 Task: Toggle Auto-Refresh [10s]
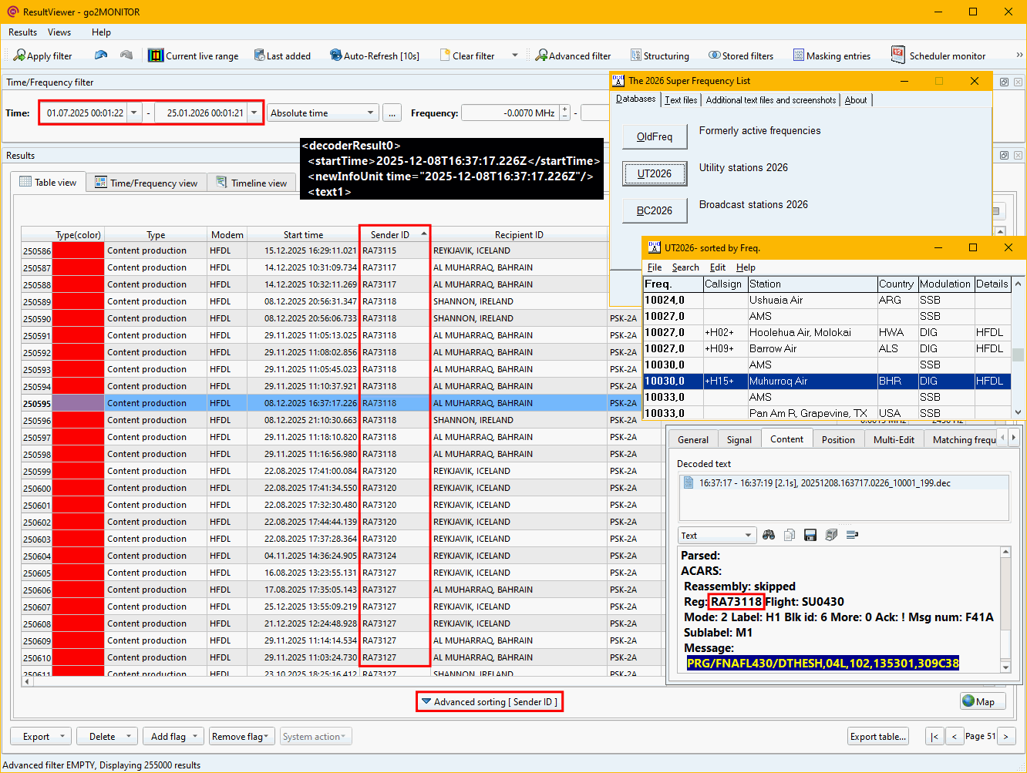374,55
